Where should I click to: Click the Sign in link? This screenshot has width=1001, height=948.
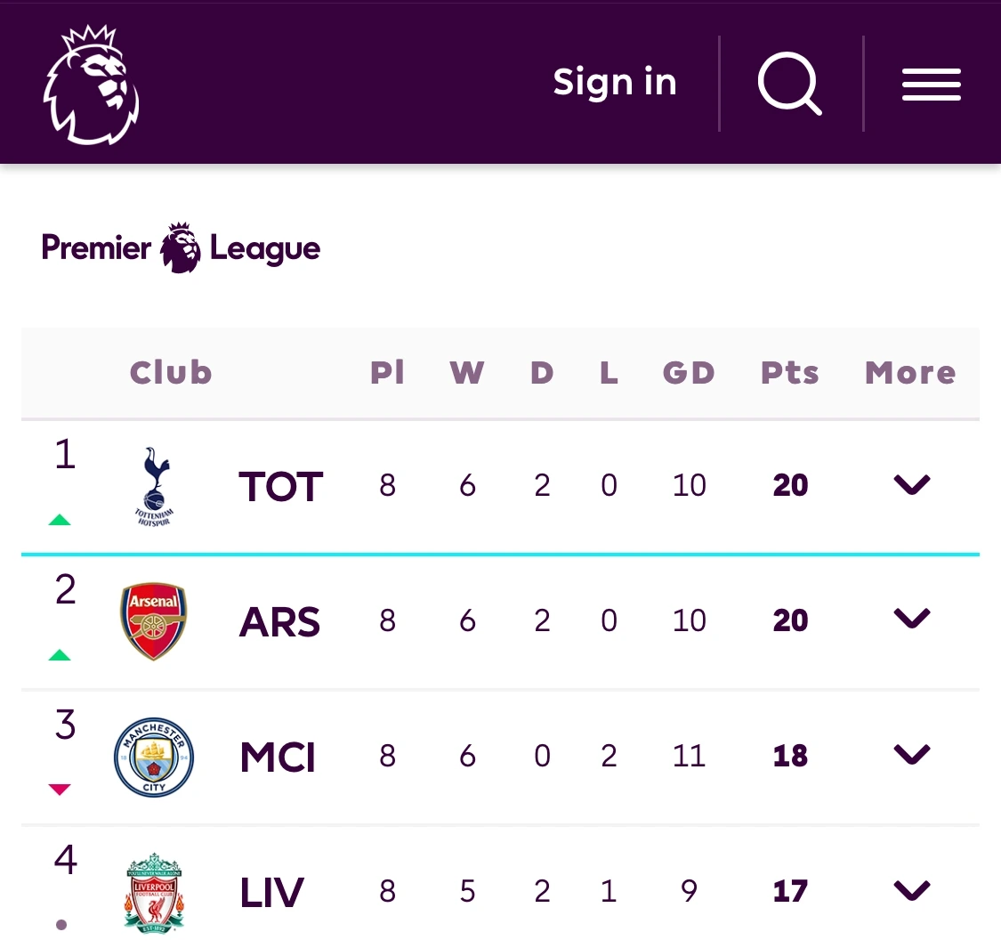615,83
